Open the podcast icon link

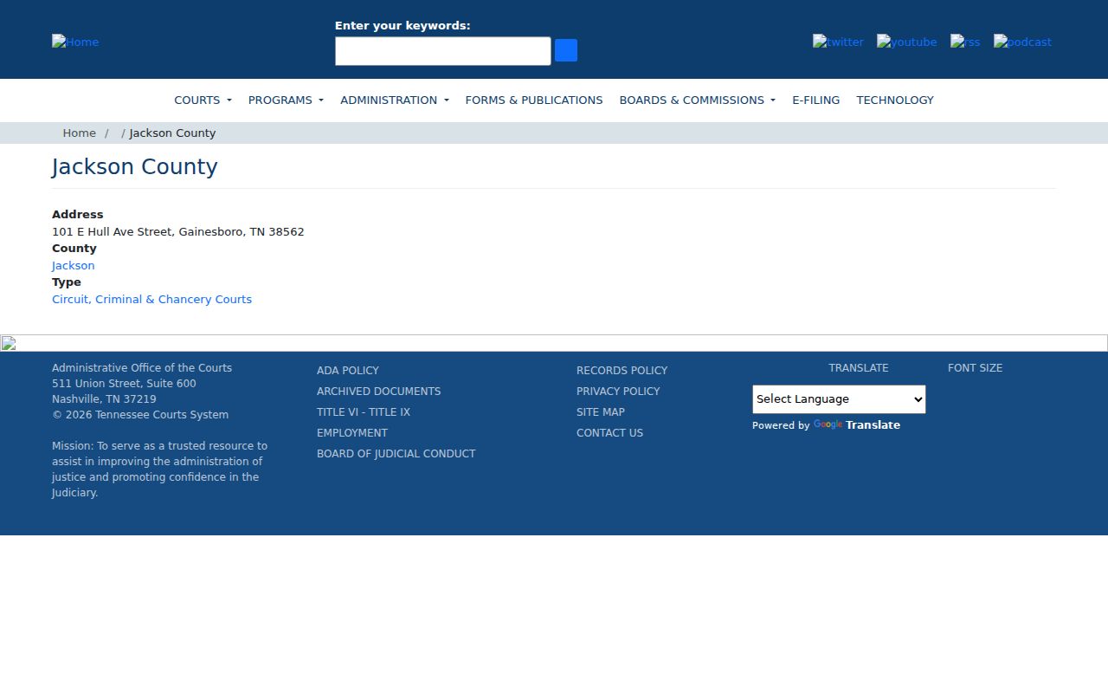coord(1022,42)
